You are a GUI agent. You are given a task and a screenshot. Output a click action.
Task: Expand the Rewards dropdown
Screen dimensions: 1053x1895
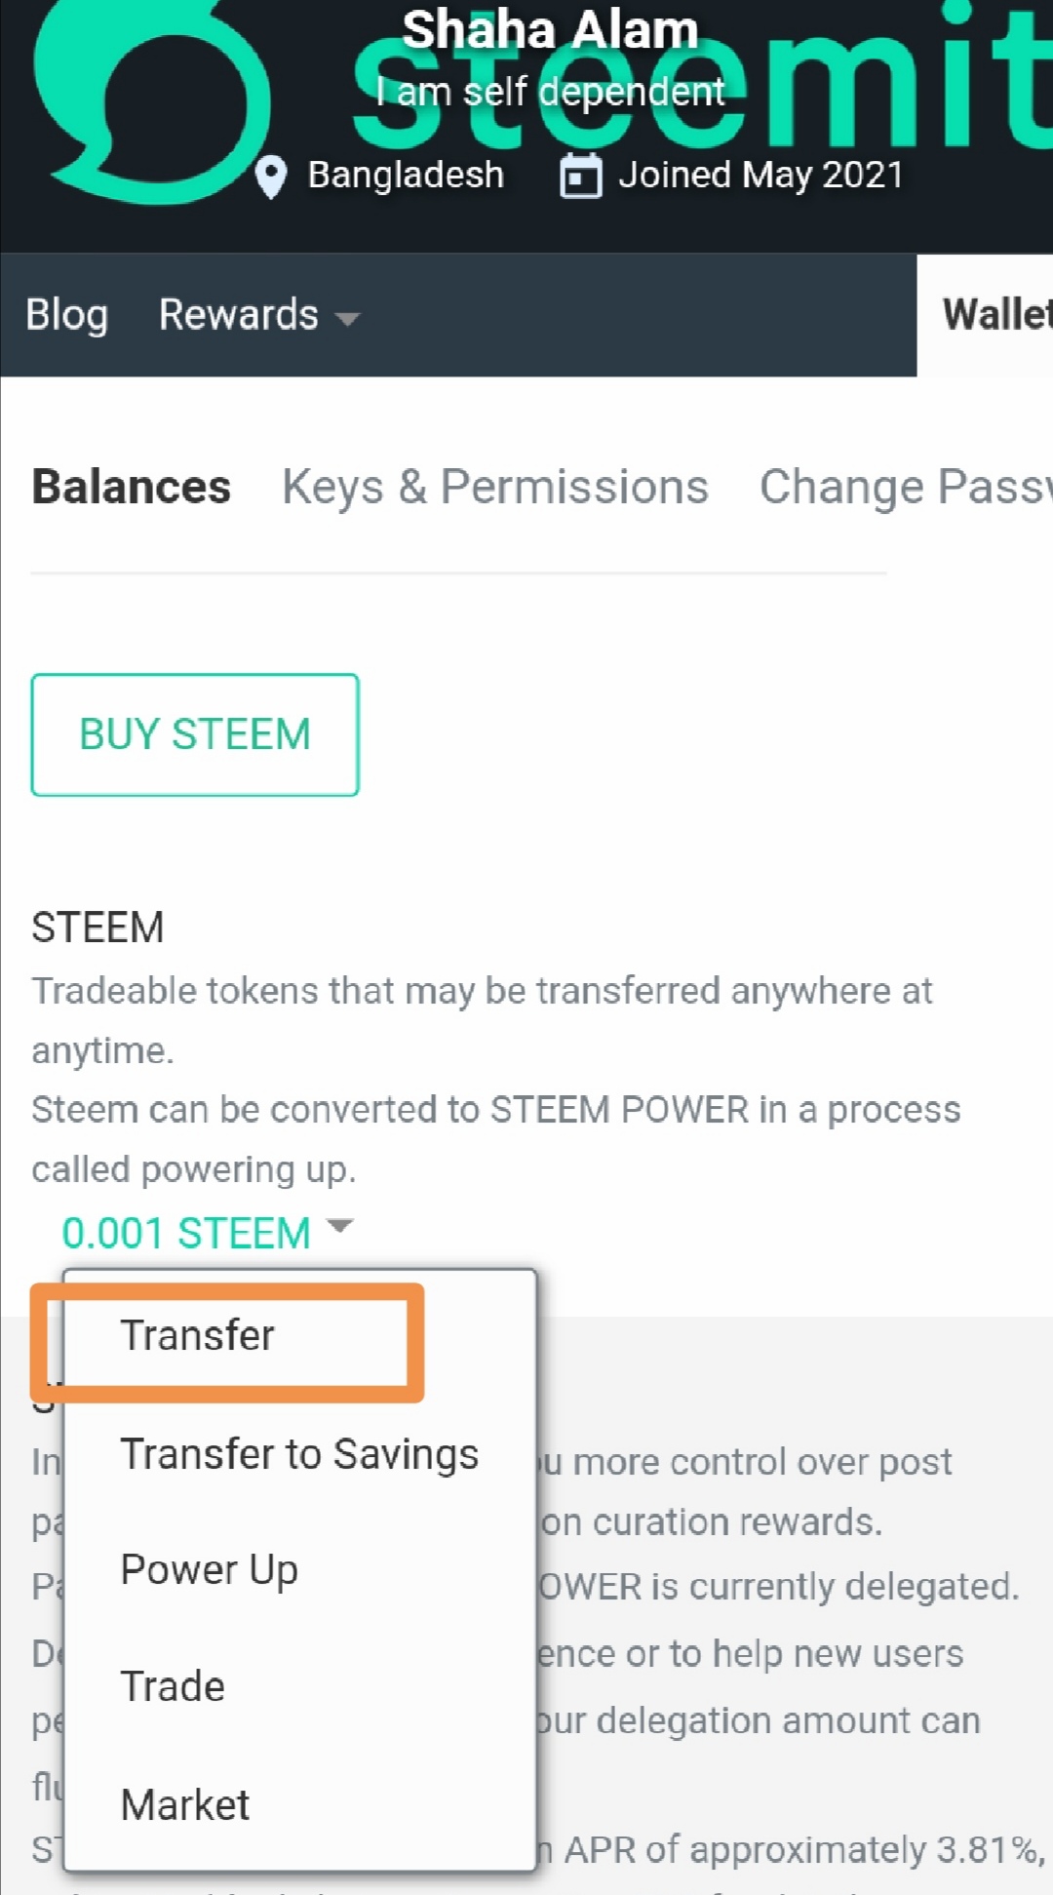point(258,316)
